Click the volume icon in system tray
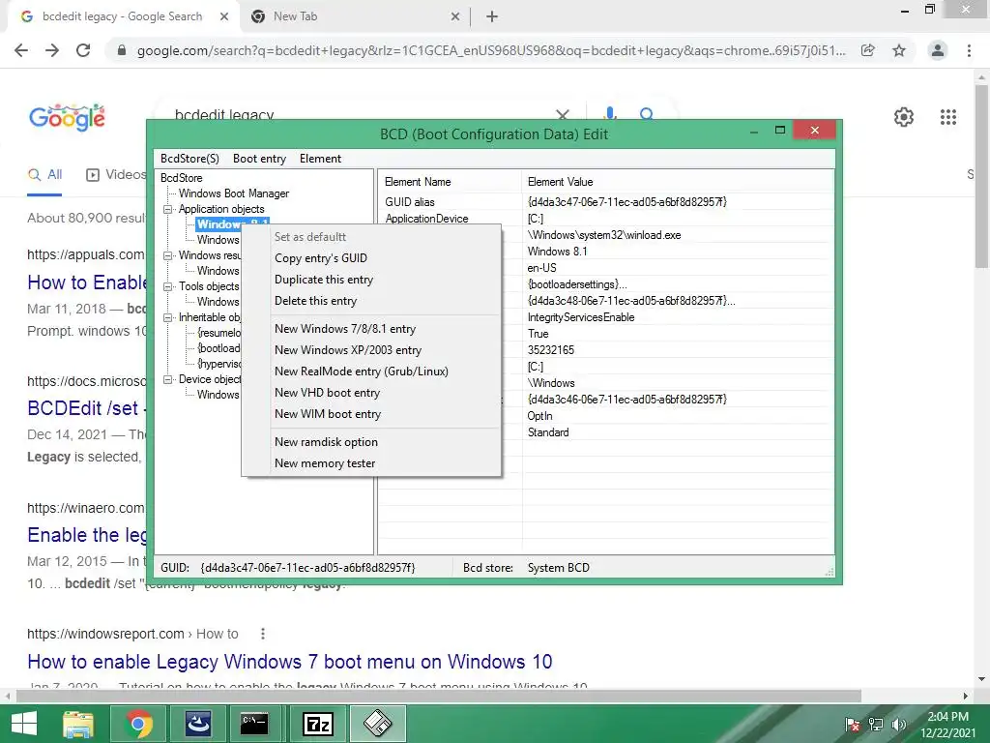 [x=898, y=725]
